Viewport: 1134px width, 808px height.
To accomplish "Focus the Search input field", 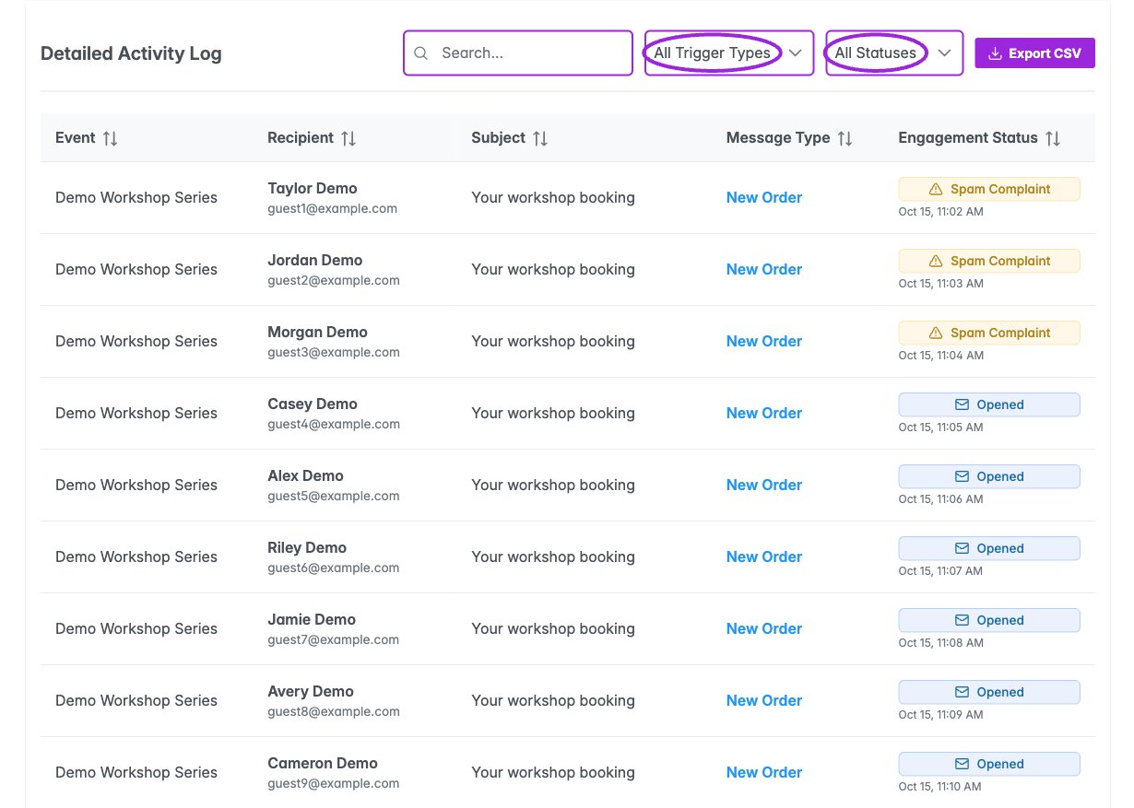I will click(518, 53).
